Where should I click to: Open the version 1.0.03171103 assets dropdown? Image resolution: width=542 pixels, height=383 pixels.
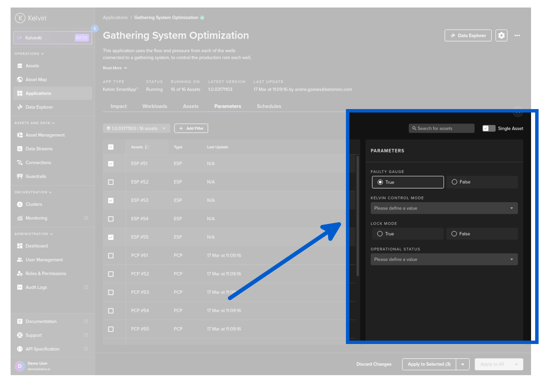click(x=136, y=129)
